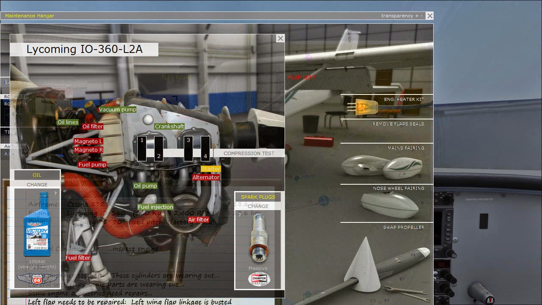This screenshot has width=542, height=305.
Task: Click the main wheel fairings image
Action: (x=382, y=167)
